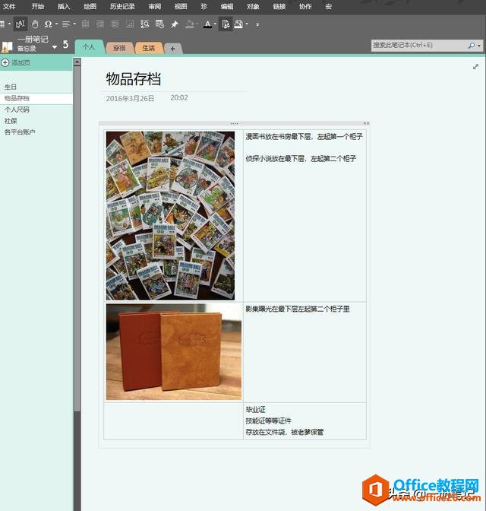Switch to the 生活 section tab
The width and height of the screenshot is (486, 511).
click(x=148, y=48)
